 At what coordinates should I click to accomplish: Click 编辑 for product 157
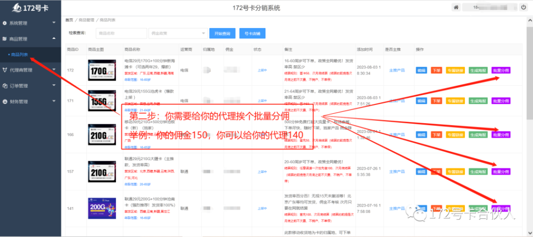pos(422,172)
